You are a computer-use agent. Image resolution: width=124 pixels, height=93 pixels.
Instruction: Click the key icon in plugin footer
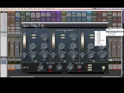(x=106, y=73)
